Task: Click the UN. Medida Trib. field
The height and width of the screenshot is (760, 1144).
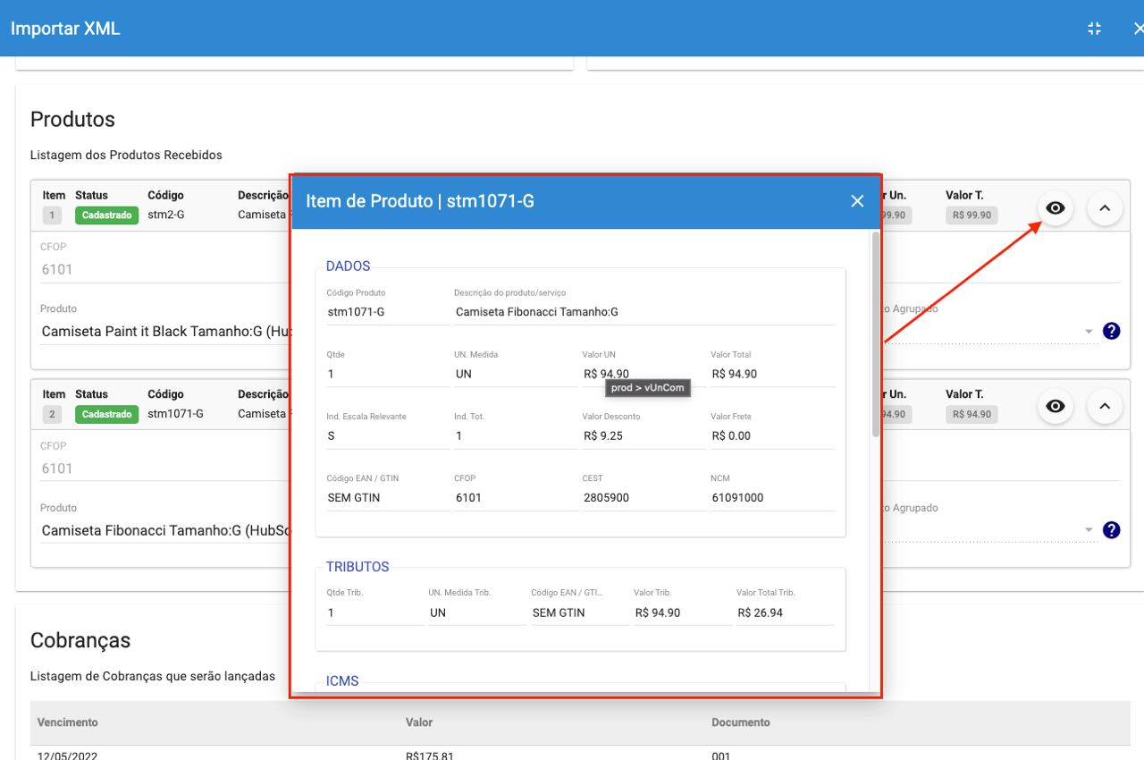Action: click(x=477, y=612)
